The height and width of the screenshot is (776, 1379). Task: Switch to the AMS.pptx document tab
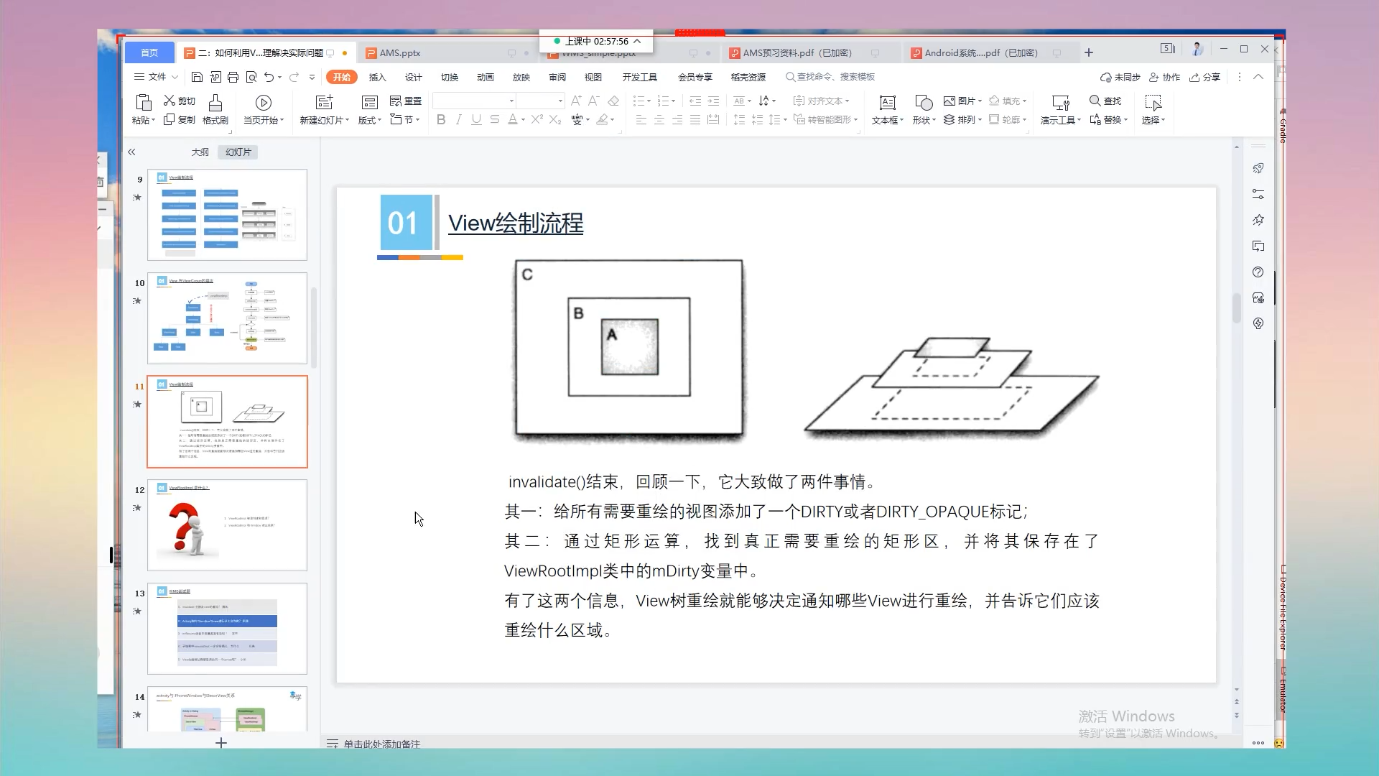[x=399, y=53]
